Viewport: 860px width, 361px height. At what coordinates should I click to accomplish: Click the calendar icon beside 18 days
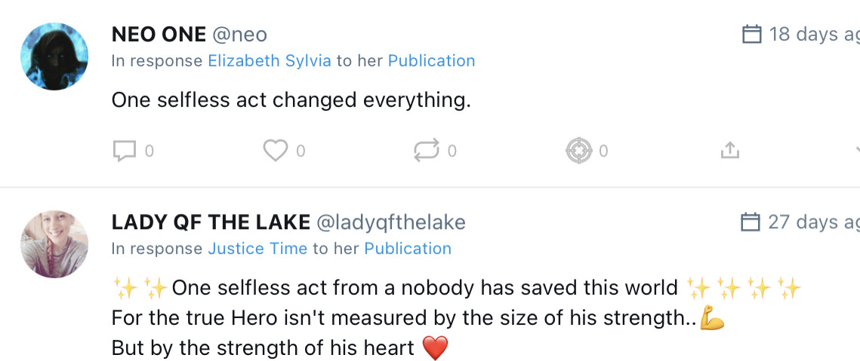click(x=751, y=35)
